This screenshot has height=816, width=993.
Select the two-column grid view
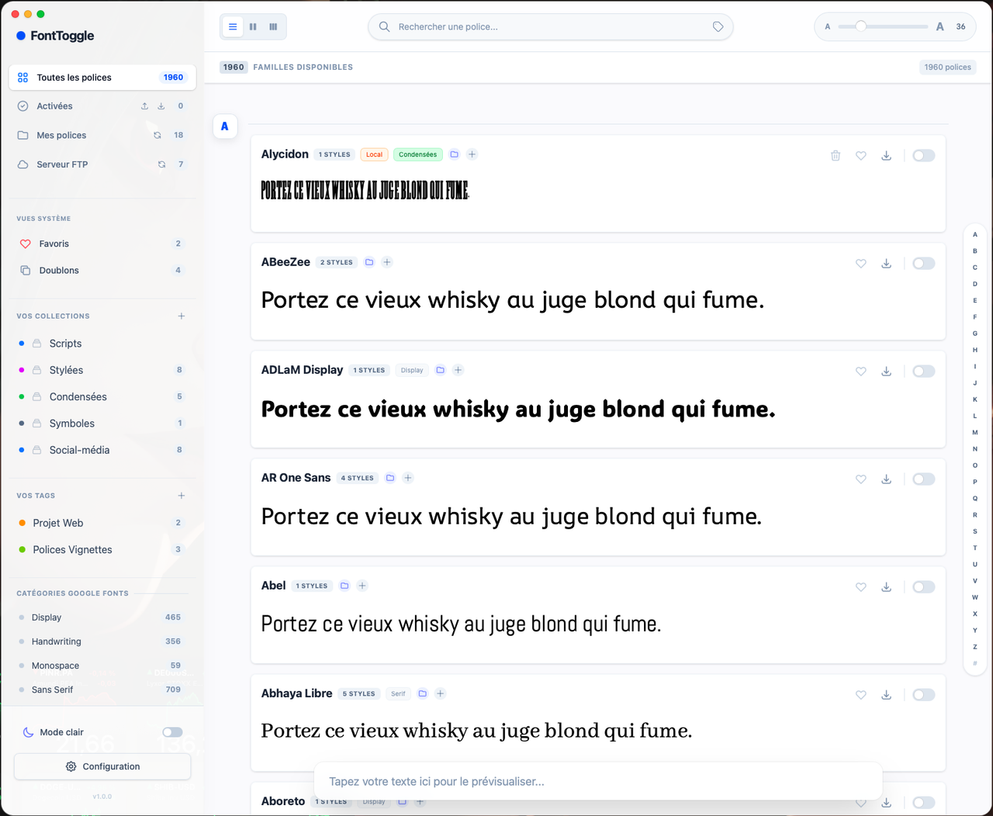pos(253,26)
